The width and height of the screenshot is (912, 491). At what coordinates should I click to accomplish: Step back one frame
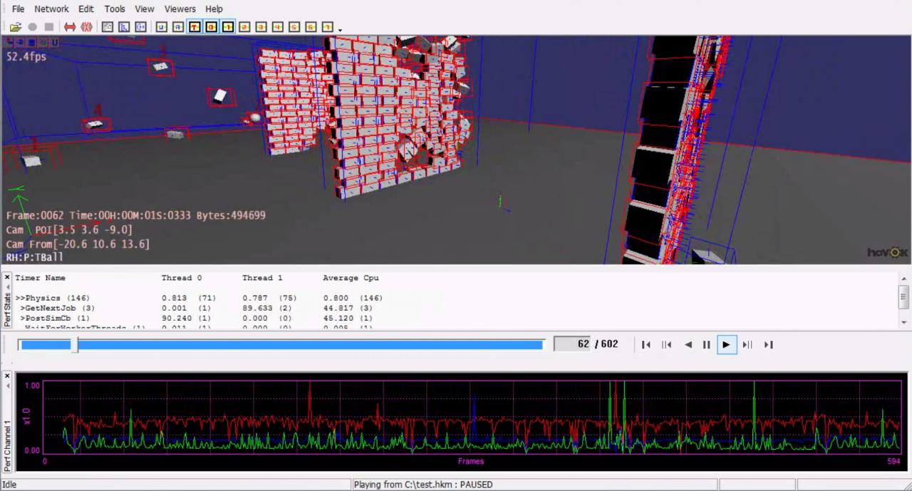pos(667,345)
